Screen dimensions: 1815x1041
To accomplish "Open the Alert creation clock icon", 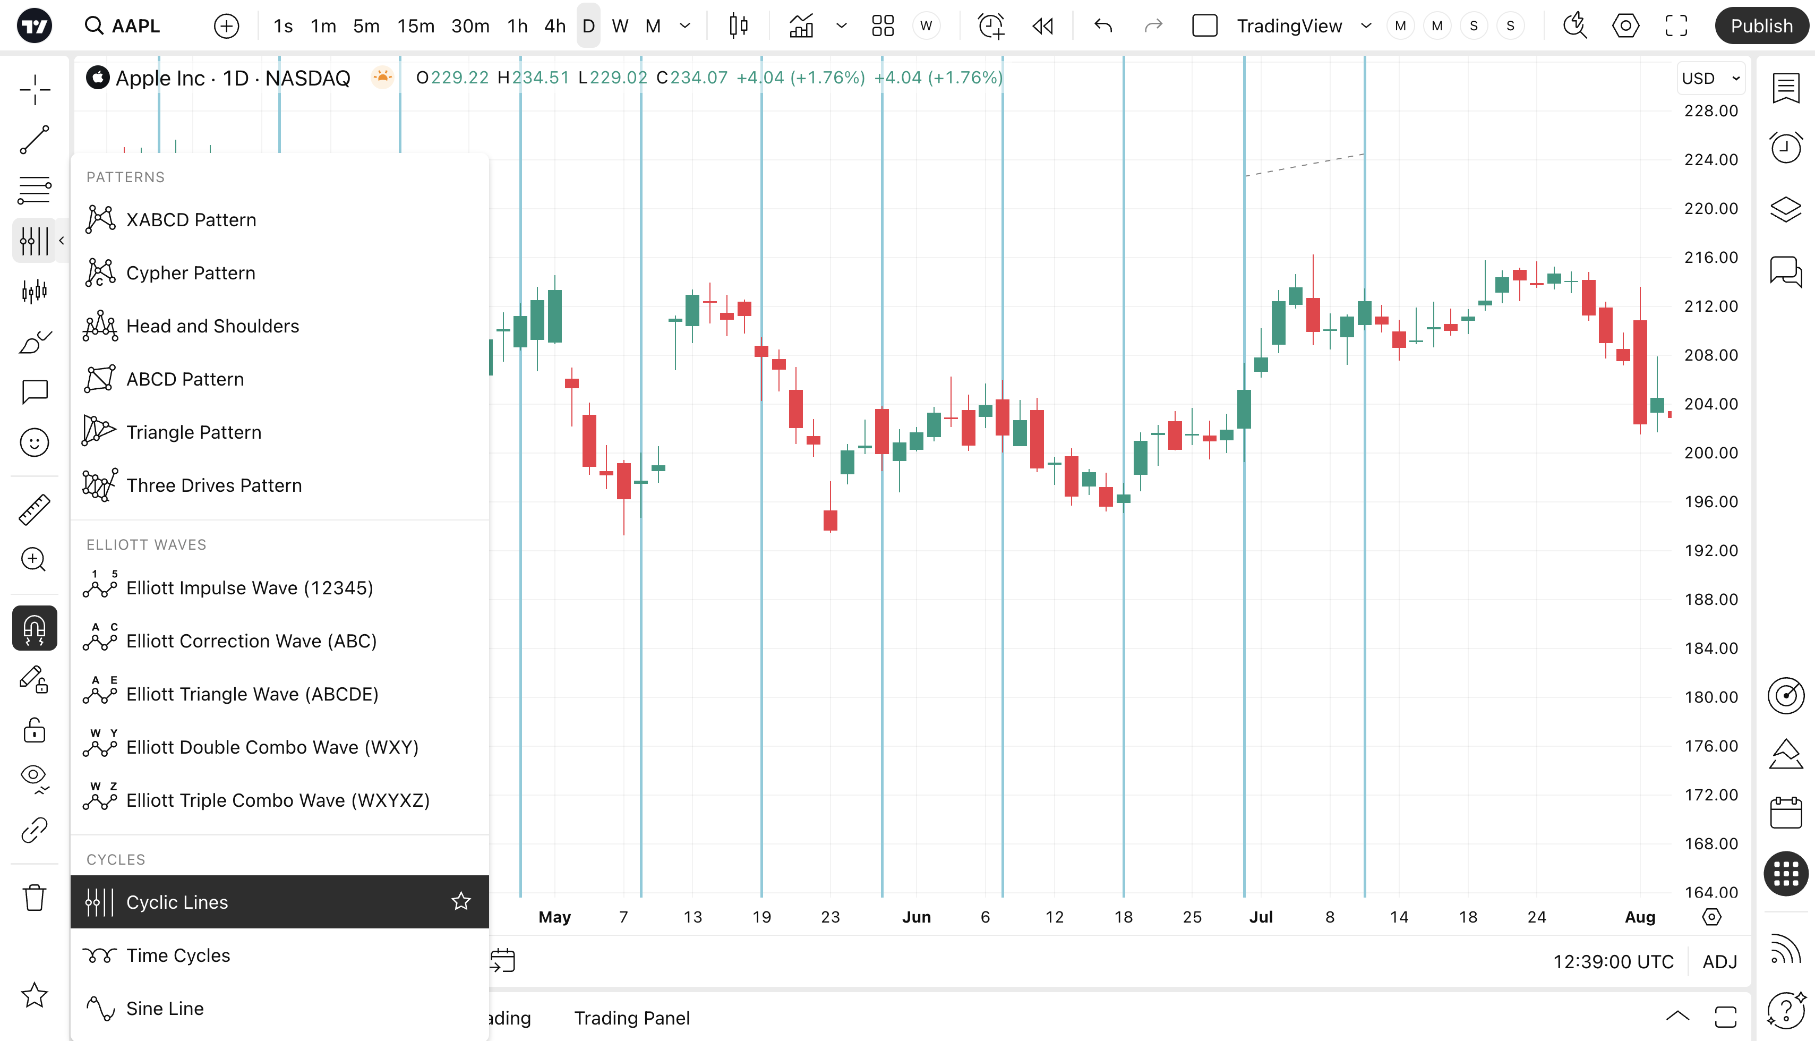I will click(991, 27).
